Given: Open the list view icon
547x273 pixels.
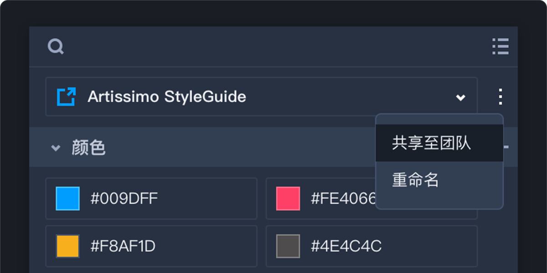Looking at the screenshot, I should click(501, 46).
